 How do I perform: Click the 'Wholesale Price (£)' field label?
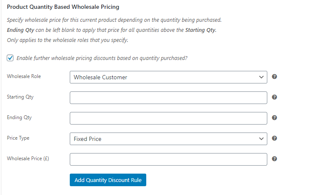point(28,159)
